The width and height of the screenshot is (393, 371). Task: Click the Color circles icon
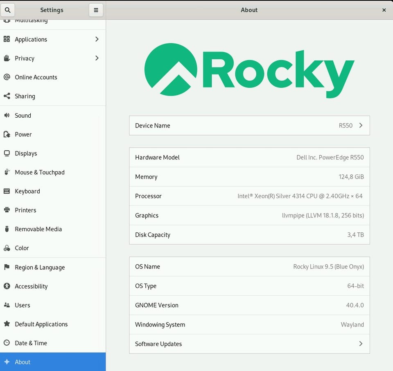(7, 248)
